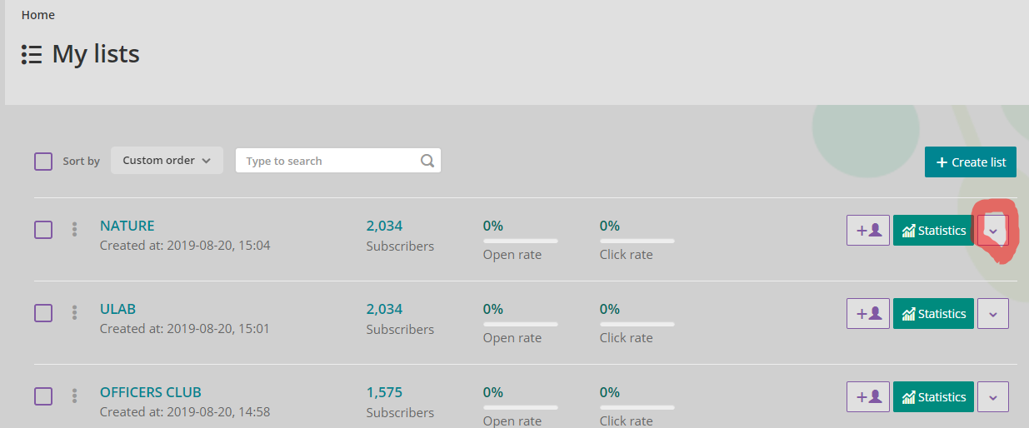Screen dimensions: 1029x428
Task: Click three-dot drag handle beside OFFICERS CLUB
Action: point(74,396)
